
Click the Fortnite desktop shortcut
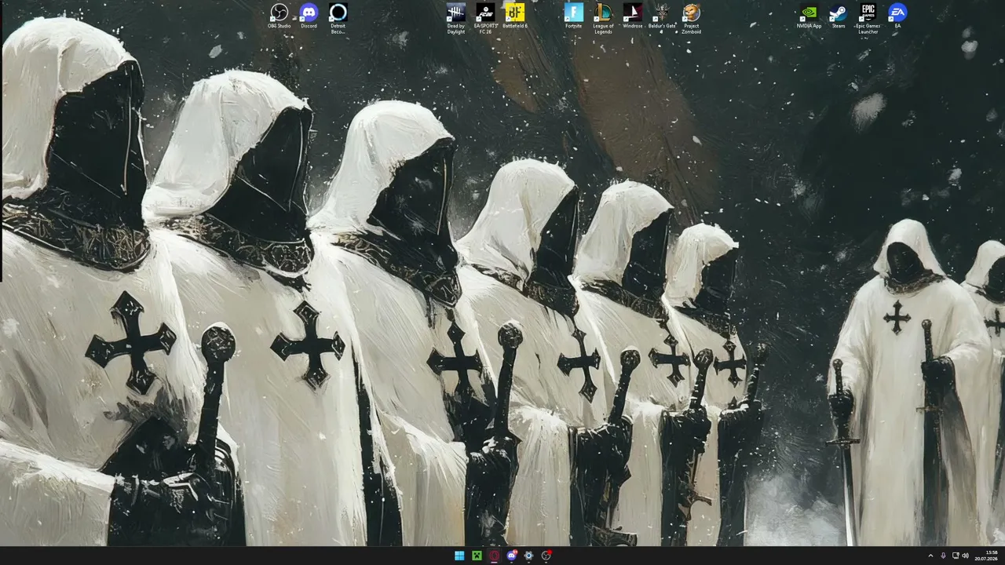click(574, 16)
